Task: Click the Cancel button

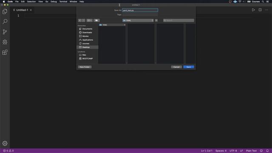Action: coord(176,67)
